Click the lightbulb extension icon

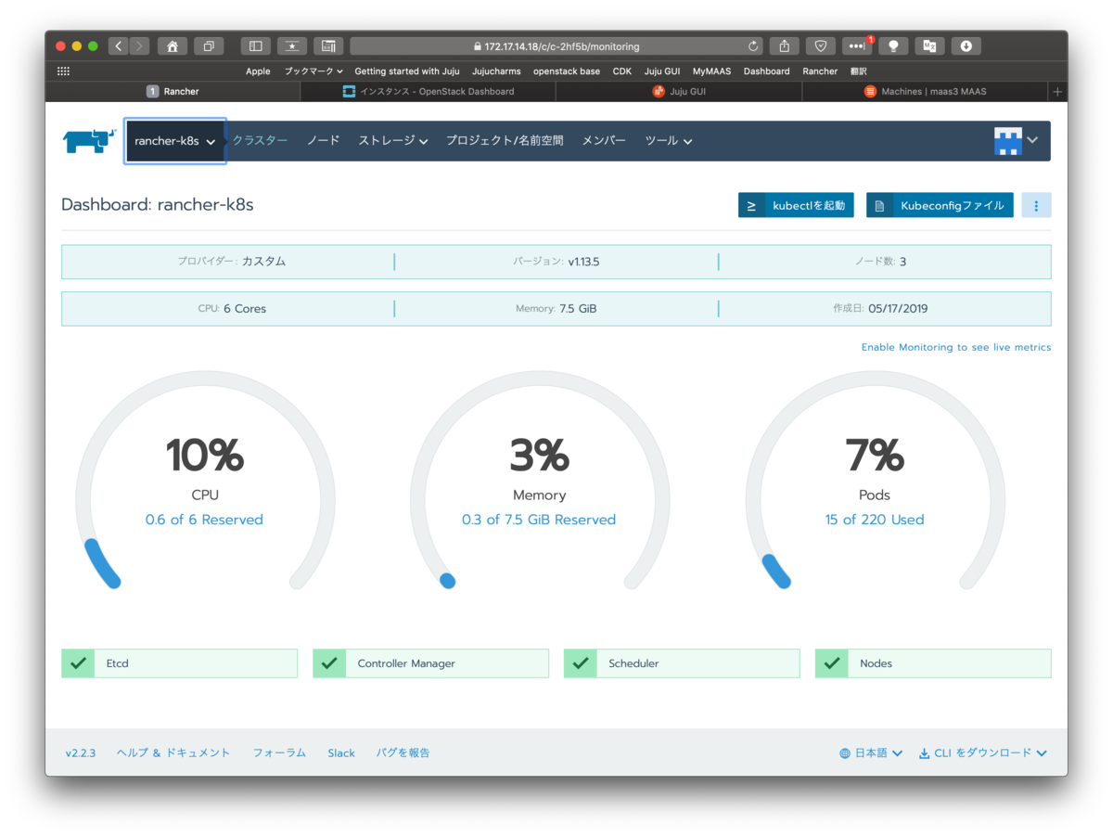click(x=893, y=45)
